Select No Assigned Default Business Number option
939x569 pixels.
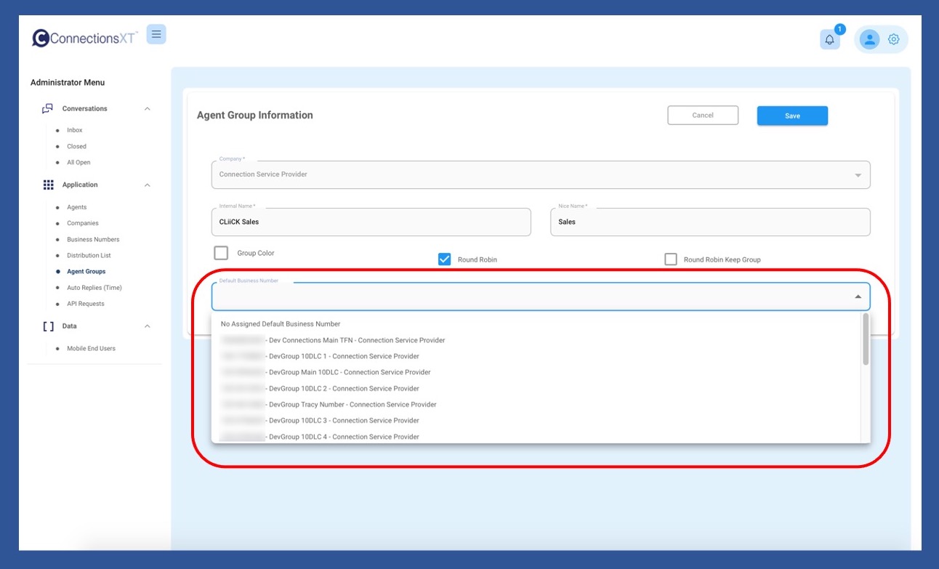[281, 324]
